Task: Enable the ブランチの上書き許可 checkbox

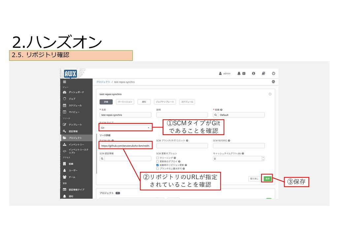Action: pyautogui.click(x=157, y=169)
